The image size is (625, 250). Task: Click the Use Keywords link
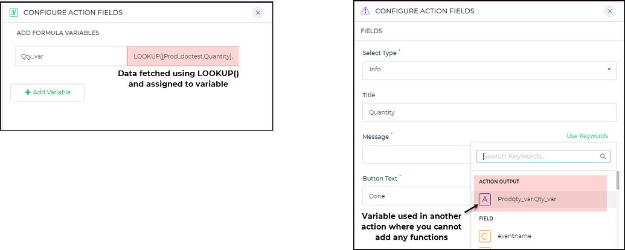pos(587,136)
